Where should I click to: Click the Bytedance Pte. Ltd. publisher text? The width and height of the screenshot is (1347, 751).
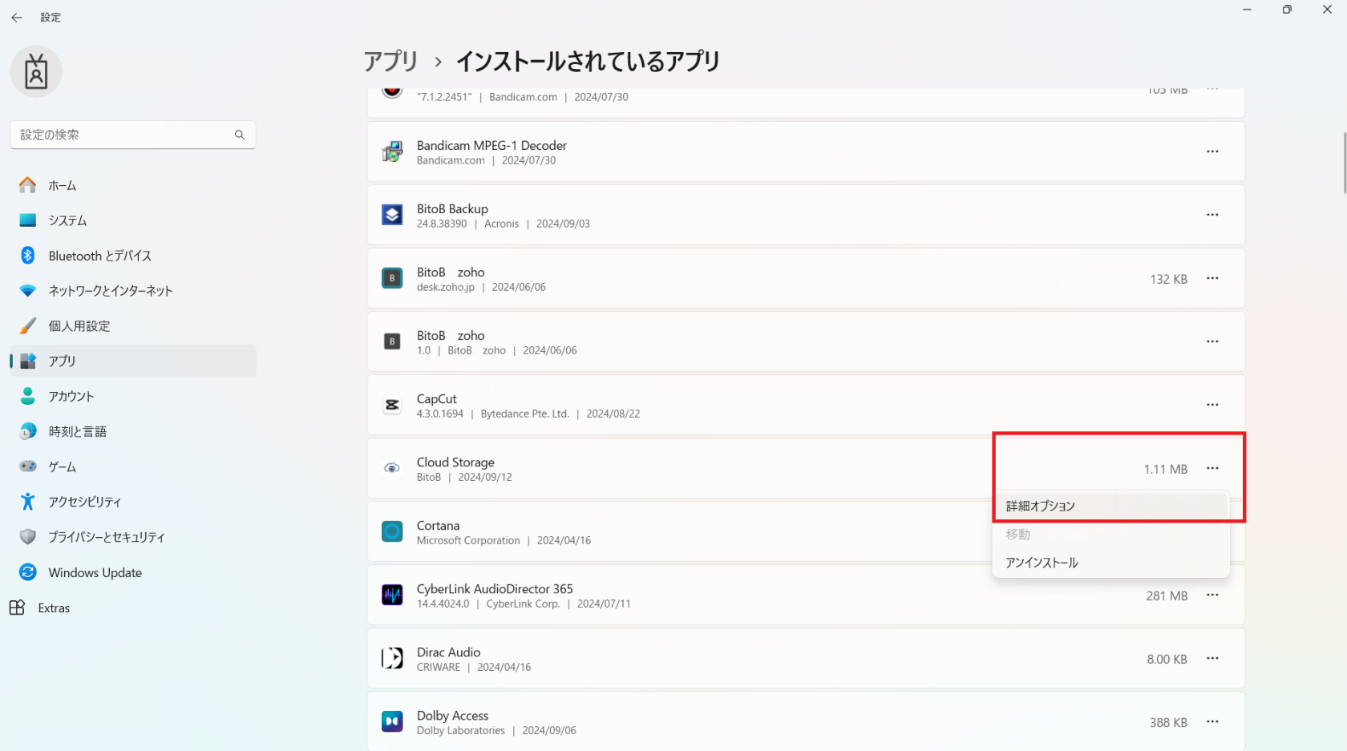coord(524,414)
